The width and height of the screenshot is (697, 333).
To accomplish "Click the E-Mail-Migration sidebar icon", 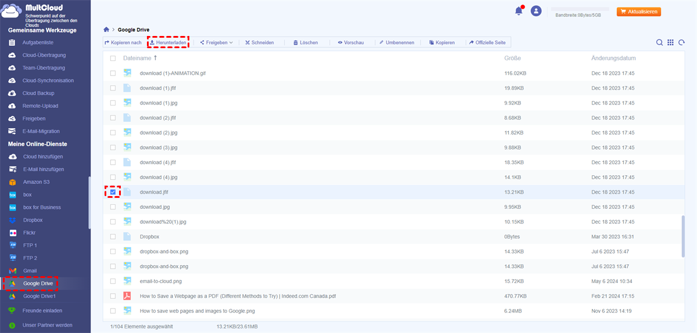I will 12,132.
